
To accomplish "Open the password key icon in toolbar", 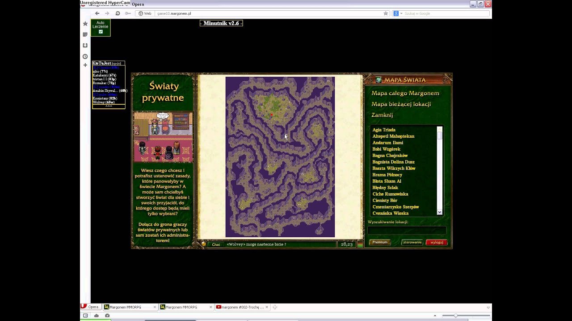I will (x=128, y=13).
